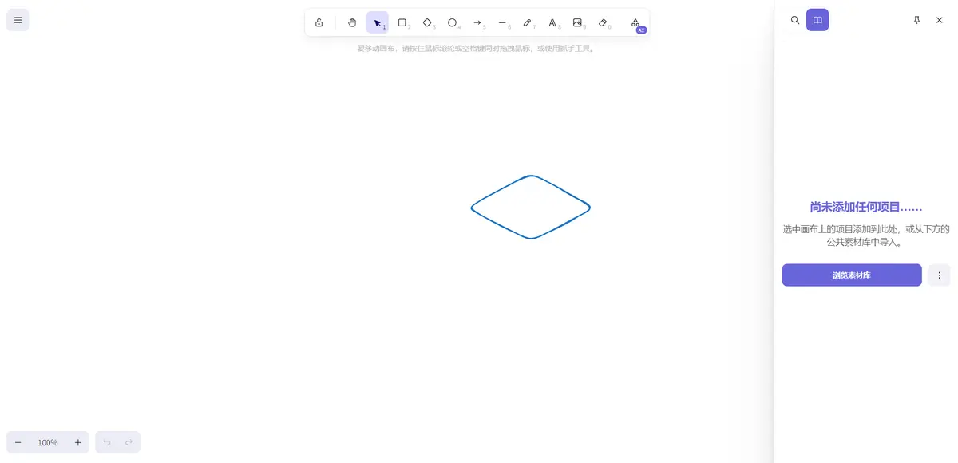This screenshot has width=958, height=463.
Task: Activate the Hand pan tool
Action: pyautogui.click(x=351, y=22)
